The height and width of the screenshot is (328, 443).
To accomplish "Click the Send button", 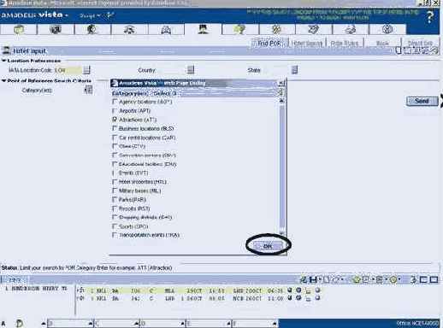I will click(x=422, y=101).
